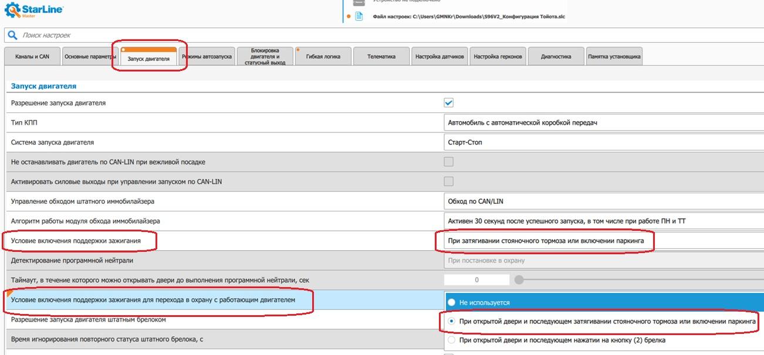Enable Активировать силовые выходы checkbox

click(449, 182)
